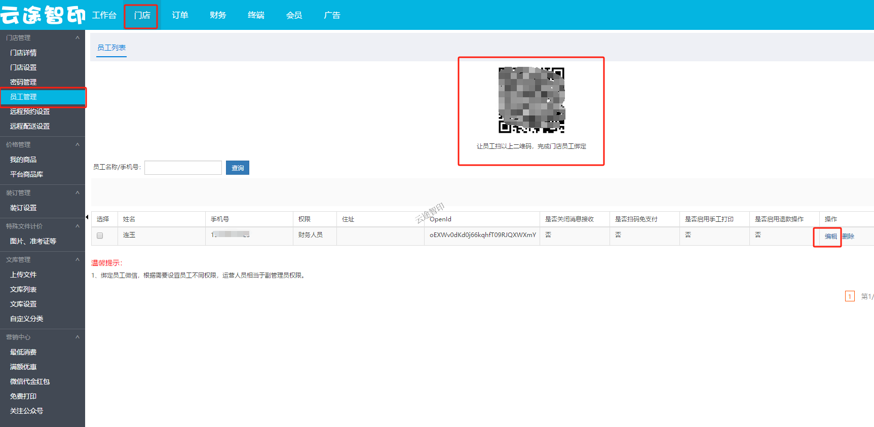Open 远程预约设置 in sidebar
The image size is (874, 427).
point(30,111)
